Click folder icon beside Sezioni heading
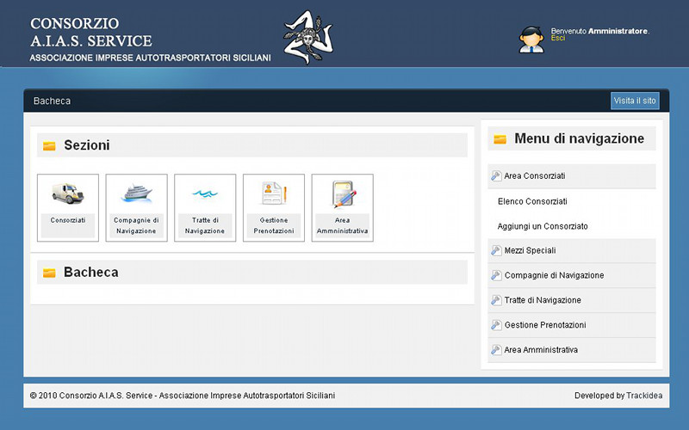689x430 pixels. tap(49, 145)
